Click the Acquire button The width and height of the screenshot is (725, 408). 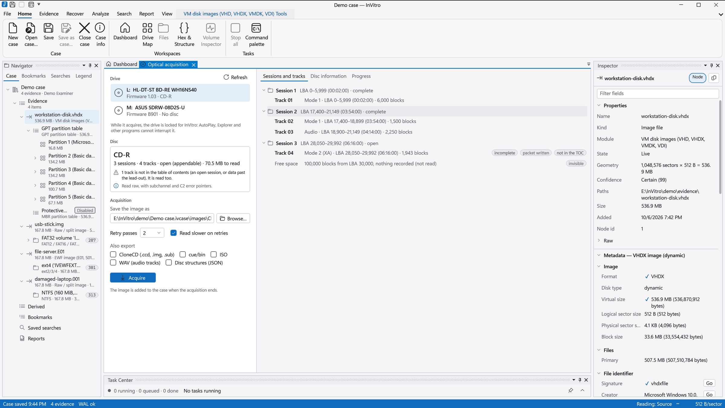(x=133, y=278)
